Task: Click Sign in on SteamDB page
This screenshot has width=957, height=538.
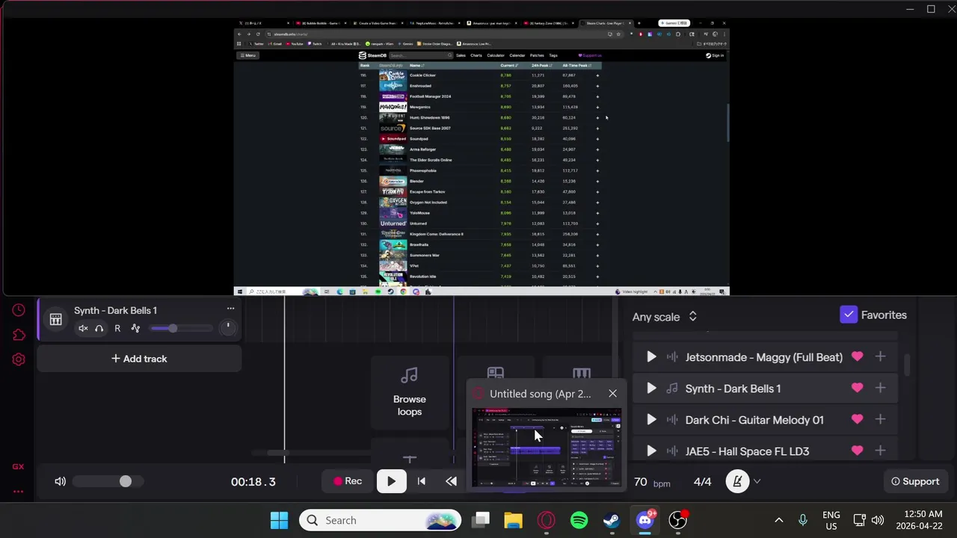Action: coord(715,55)
